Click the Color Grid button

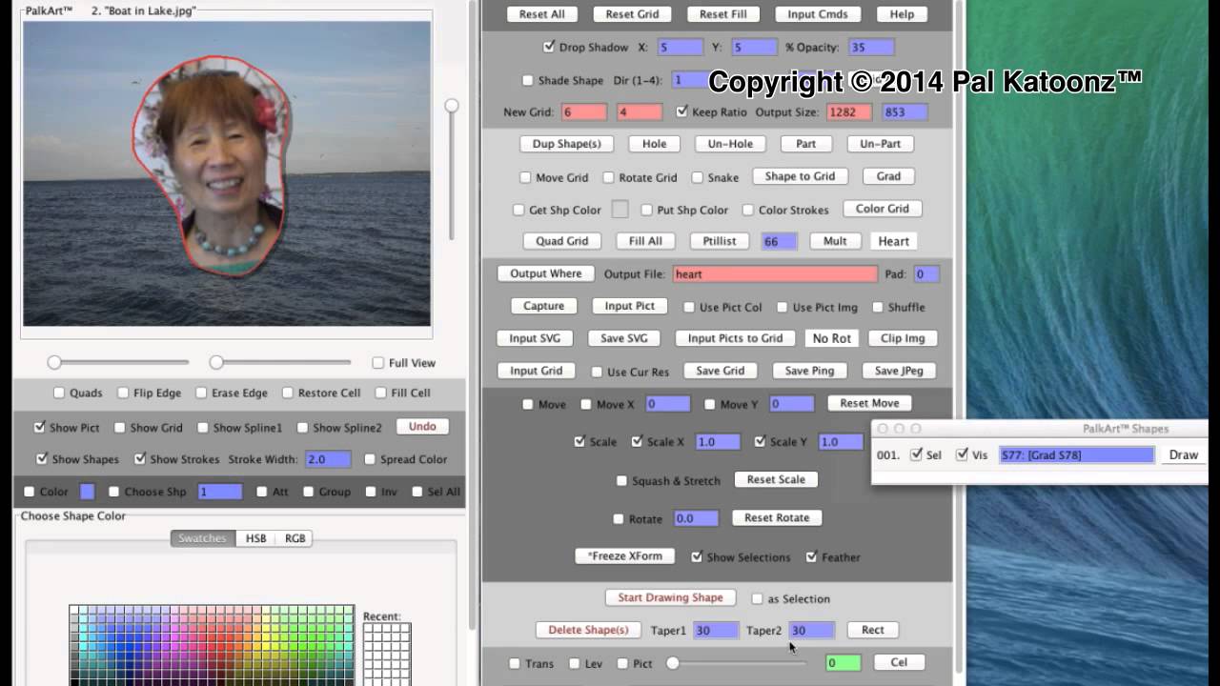pyautogui.click(x=882, y=209)
